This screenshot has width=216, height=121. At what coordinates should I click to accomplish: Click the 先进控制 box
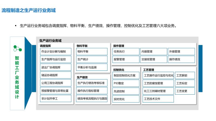126,91
